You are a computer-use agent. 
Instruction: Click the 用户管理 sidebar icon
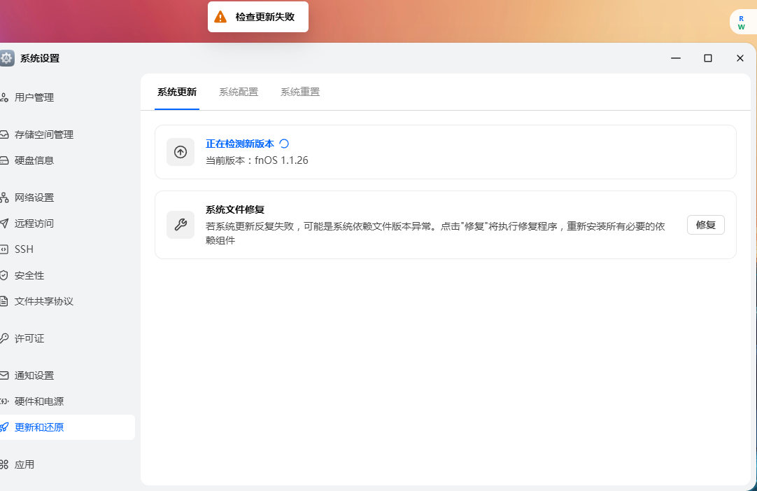click(x=4, y=97)
